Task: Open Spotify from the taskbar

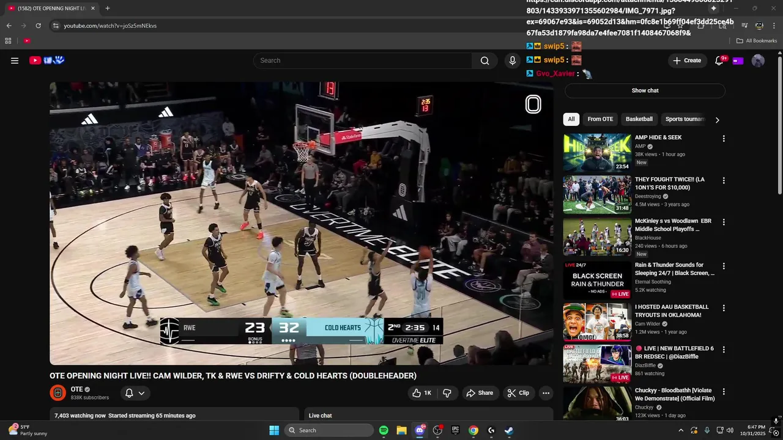Action: [384, 430]
